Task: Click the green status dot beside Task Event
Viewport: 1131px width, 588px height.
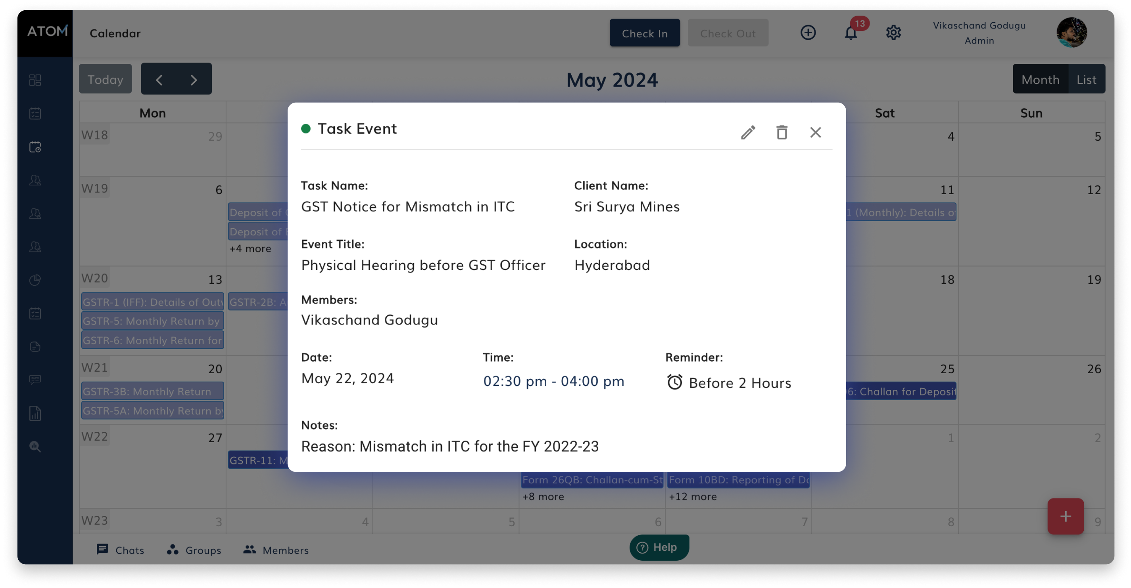Action: point(305,128)
